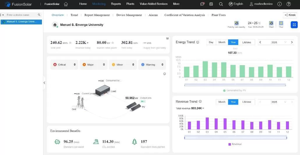Click the search icon in device name field
Image resolution: width=300 pixels, height=155 pixels.
click(x=39, y=15)
